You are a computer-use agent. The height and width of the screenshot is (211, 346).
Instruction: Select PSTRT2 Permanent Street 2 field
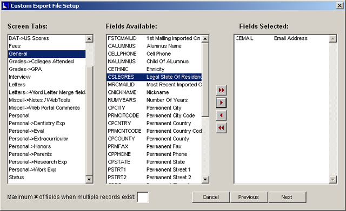pyautogui.click(x=154, y=178)
